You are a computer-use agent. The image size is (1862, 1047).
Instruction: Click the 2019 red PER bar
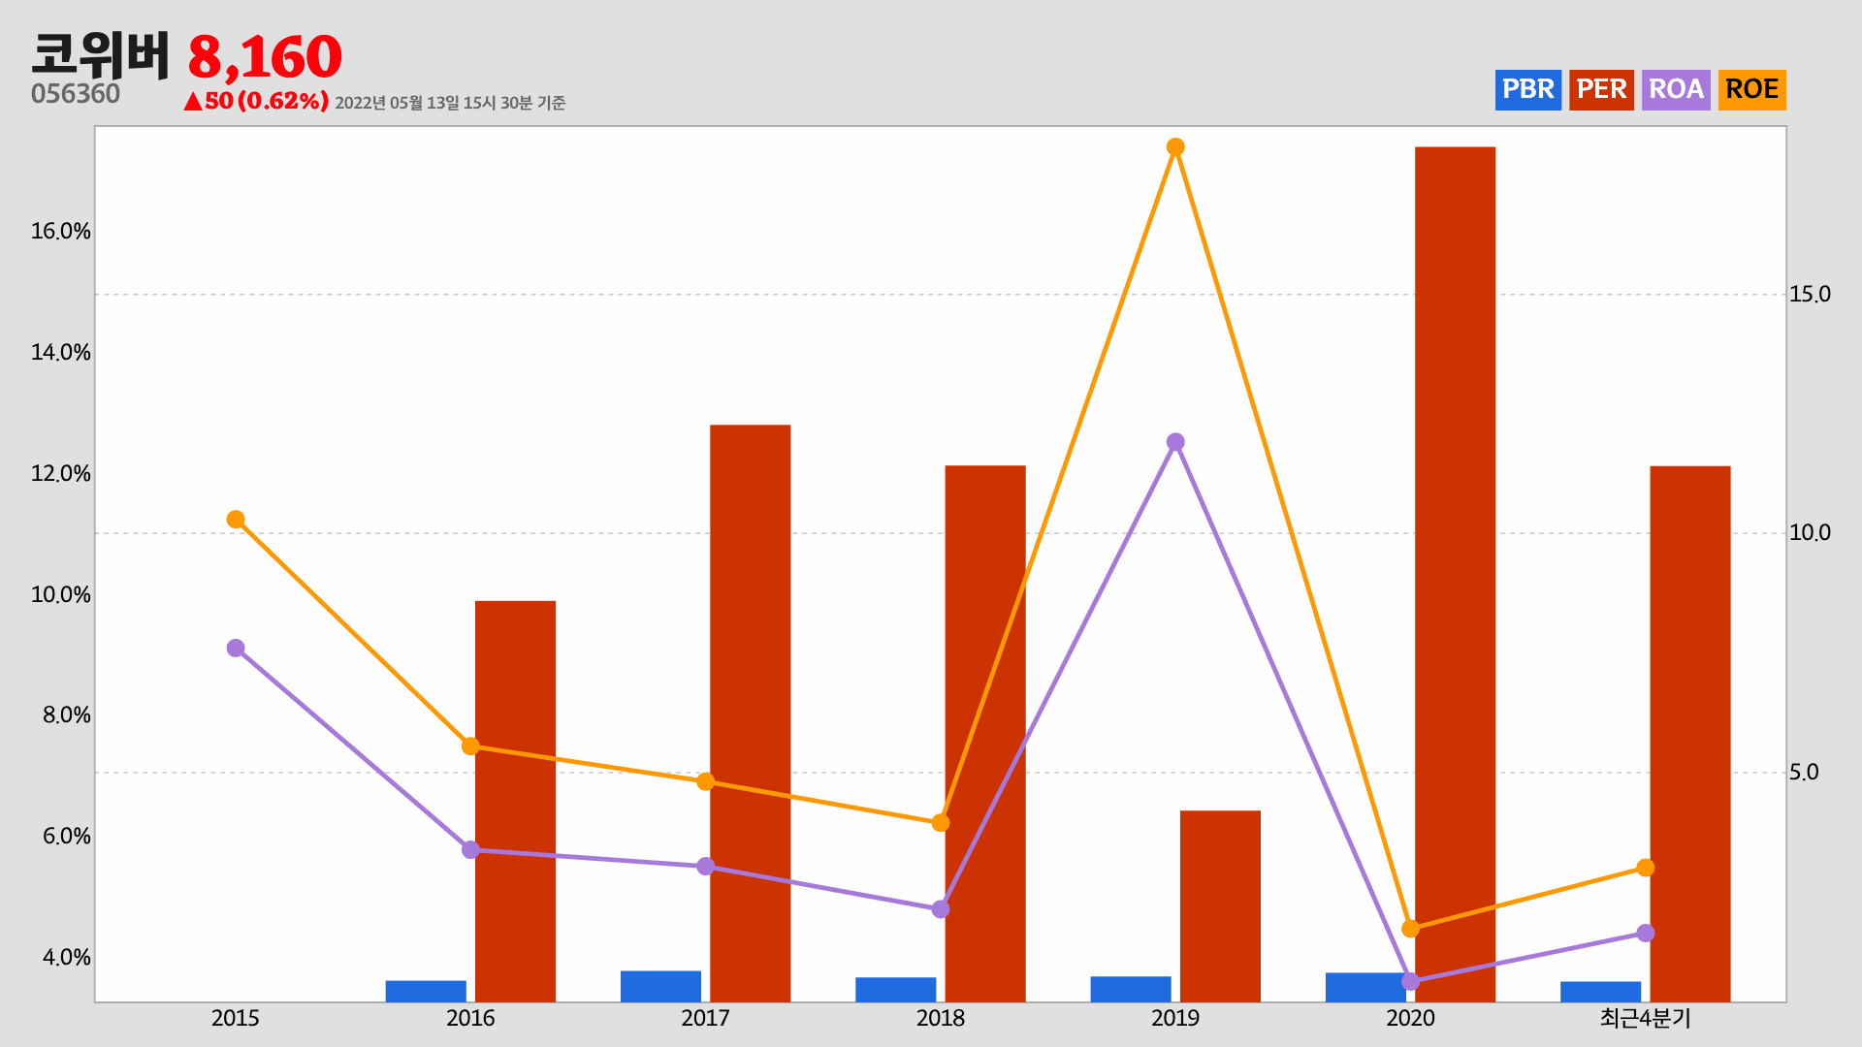(x=1220, y=906)
